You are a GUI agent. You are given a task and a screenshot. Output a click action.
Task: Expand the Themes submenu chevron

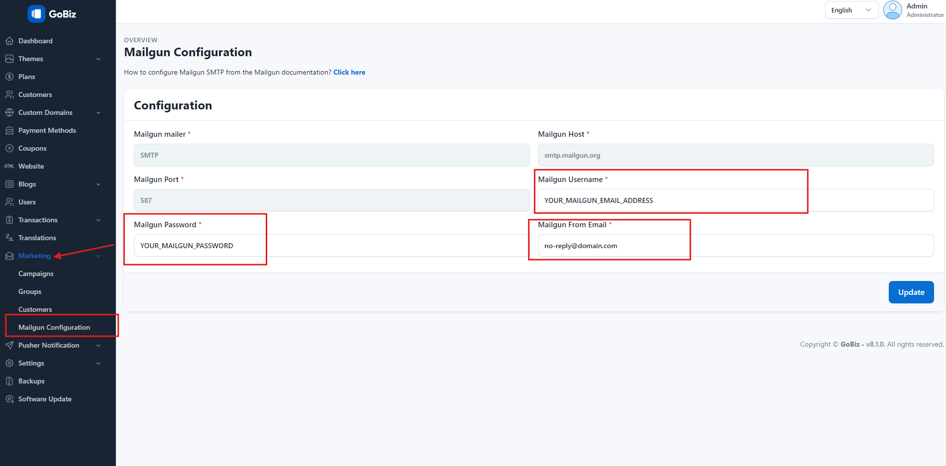(98, 59)
